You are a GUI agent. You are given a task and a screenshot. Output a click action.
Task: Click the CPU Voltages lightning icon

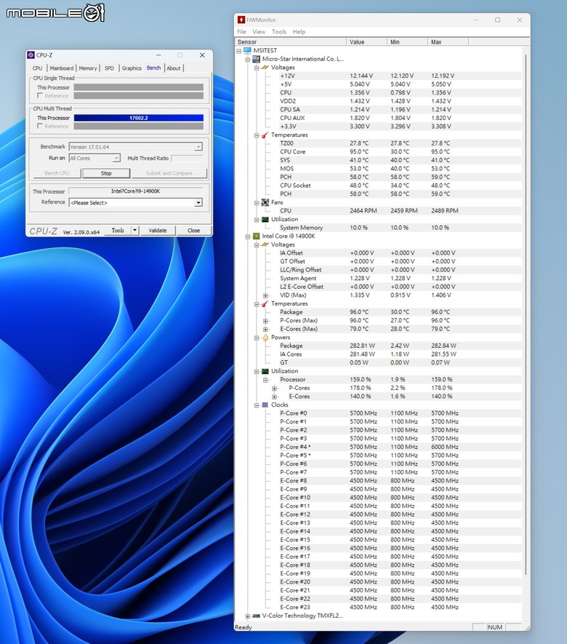coord(265,245)
